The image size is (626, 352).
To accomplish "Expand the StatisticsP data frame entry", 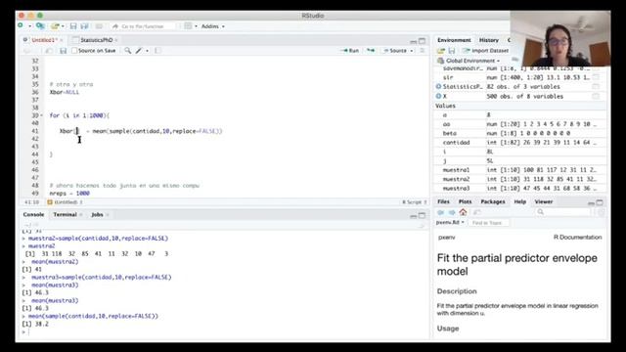I will pos(438,86).
